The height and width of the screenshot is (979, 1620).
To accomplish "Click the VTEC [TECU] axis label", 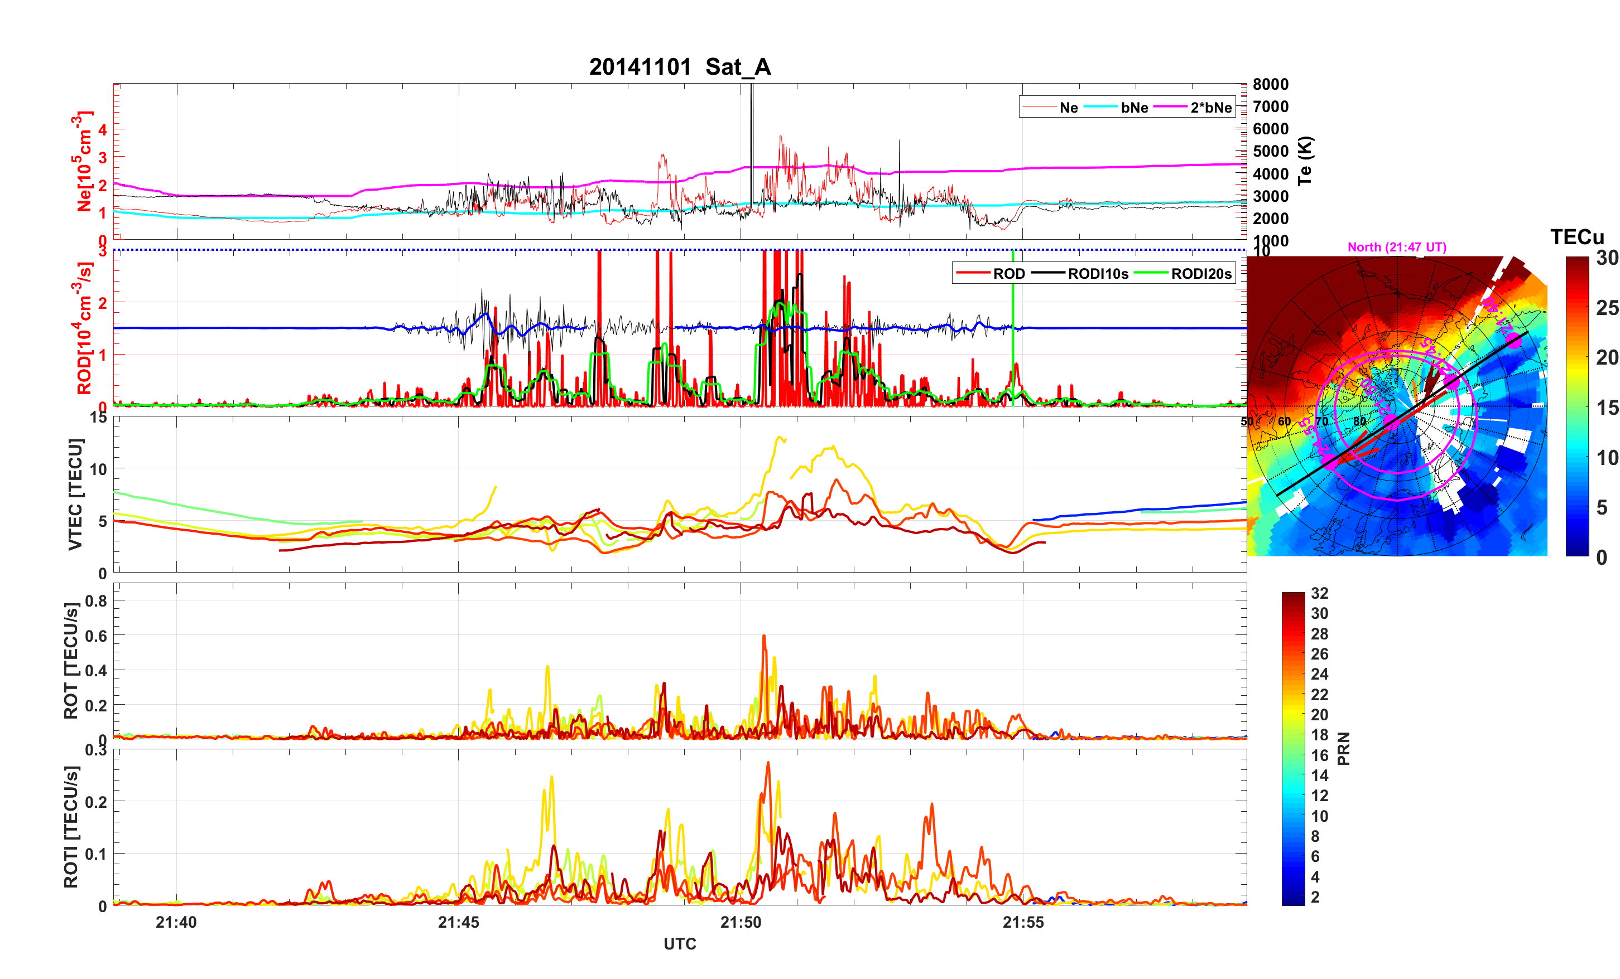I will [x=75, y=494].
